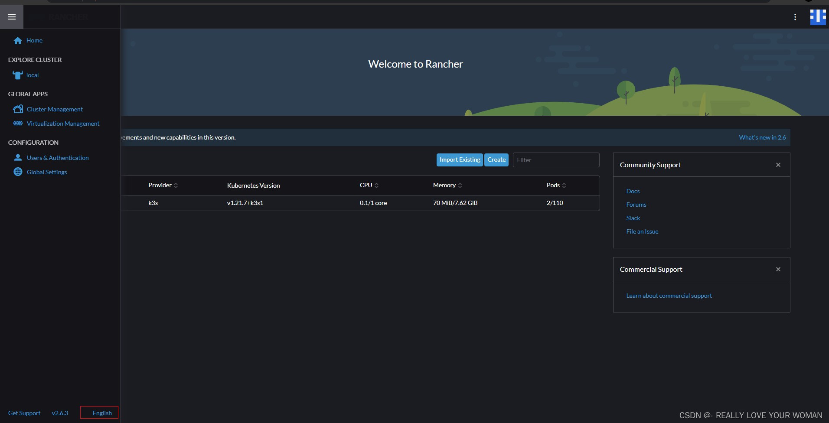Sort the table by Pods column
This screenshot has height=423, width=829.
pos(556,185)
